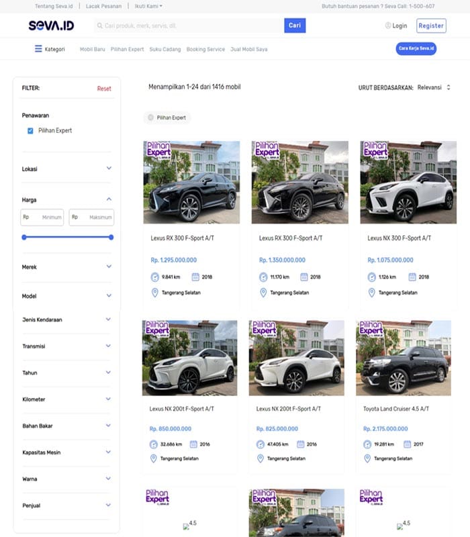Click odometer icon on Rp. 1.350.000.000 card

[x=263, y=277]
